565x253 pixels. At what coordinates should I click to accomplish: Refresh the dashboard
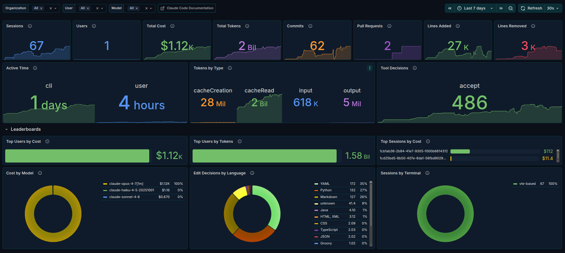click(532, 8)
